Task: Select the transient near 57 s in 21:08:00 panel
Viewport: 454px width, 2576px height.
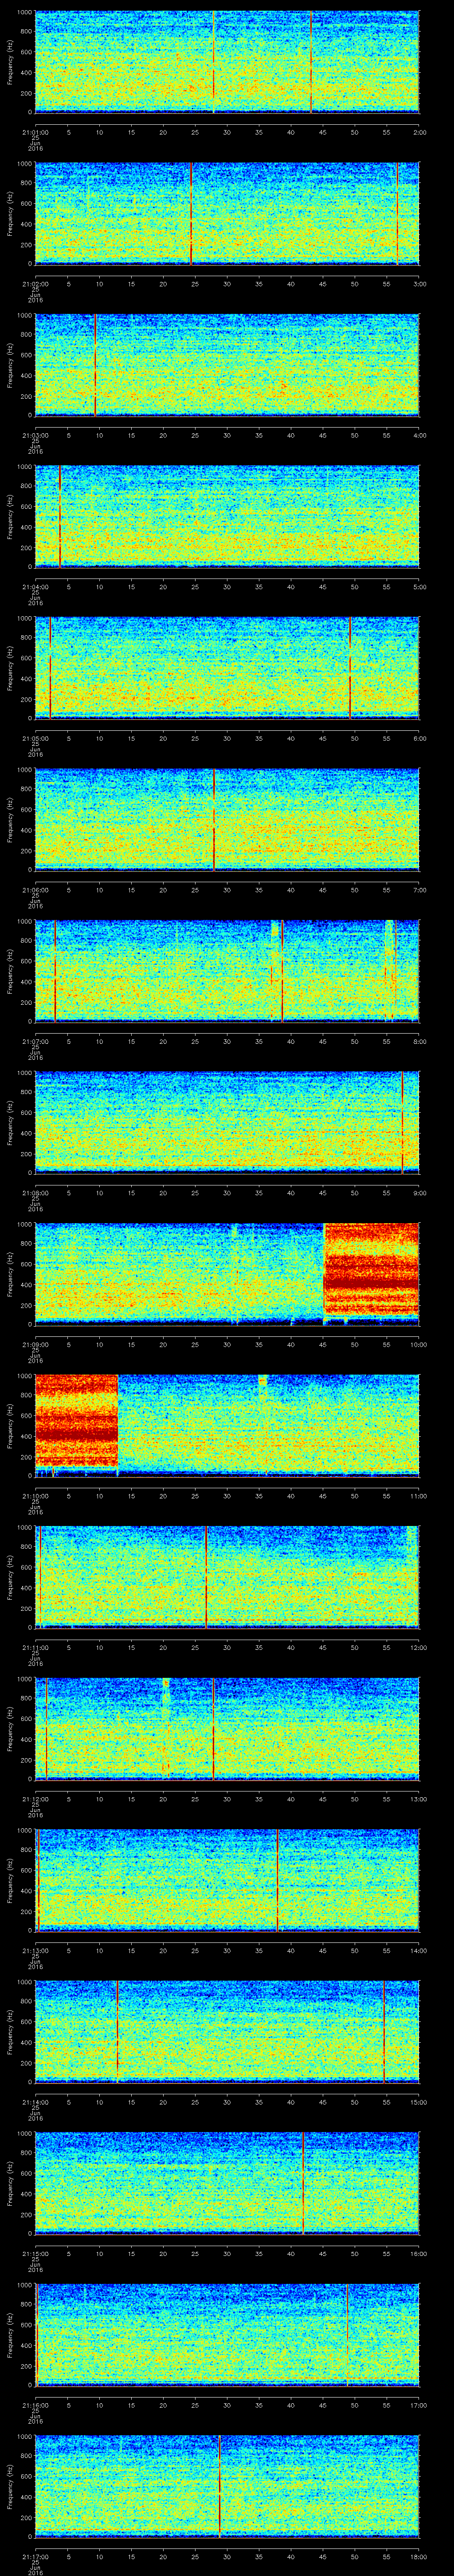Action: (402, 1122)
